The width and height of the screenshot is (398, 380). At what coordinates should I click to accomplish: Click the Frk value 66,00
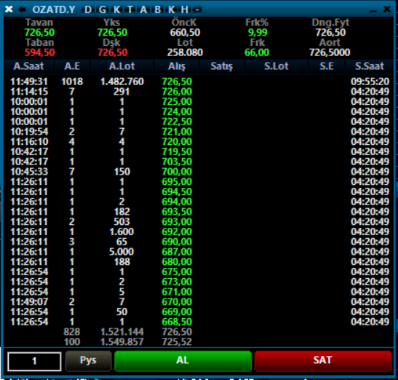[x=257, y=52]
